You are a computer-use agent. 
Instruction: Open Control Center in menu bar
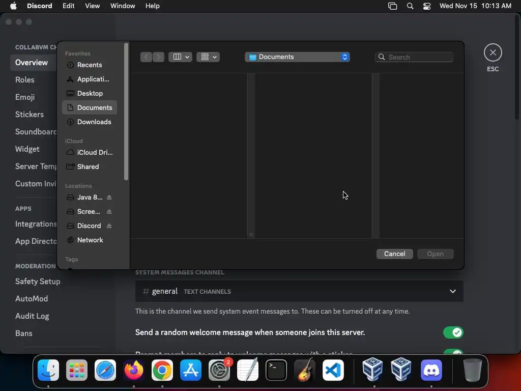coord(427,6)
